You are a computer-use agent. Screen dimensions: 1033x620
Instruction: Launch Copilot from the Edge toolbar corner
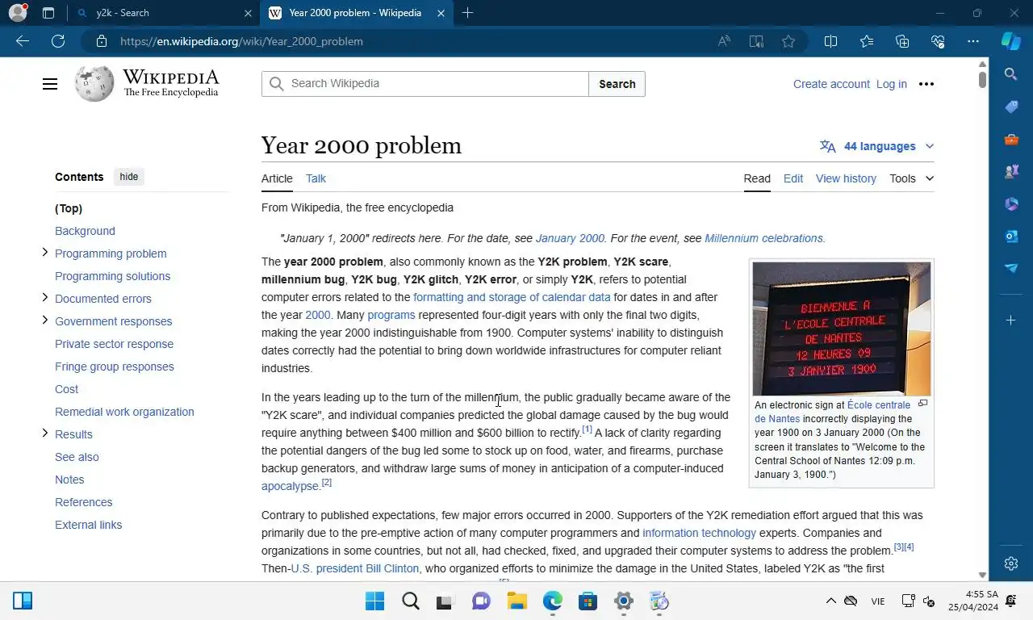point(1011,41)
